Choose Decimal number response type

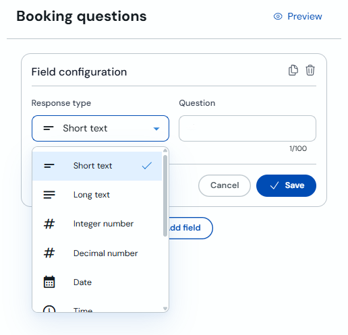(97, 253)
